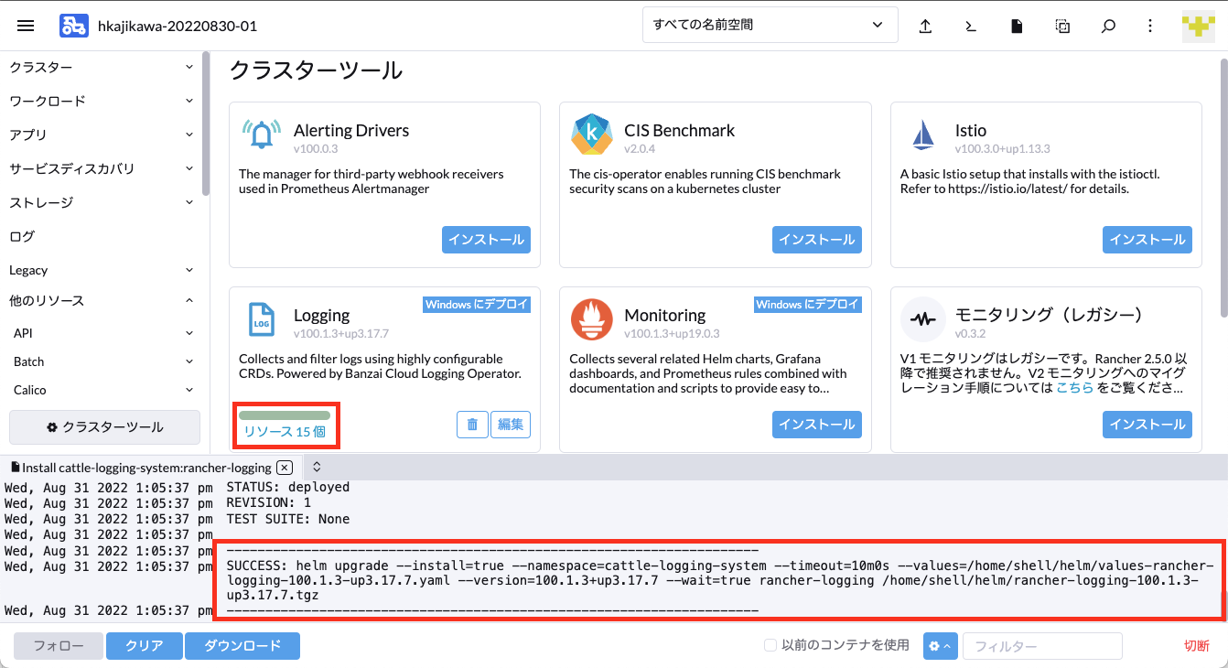
Task: Open the hamburger navigation menu
Action: (26, 27)
